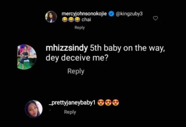This screenshot has width=186, height=127.
Task: Click the last heart-eyes emoji
Action: (115, 103)
